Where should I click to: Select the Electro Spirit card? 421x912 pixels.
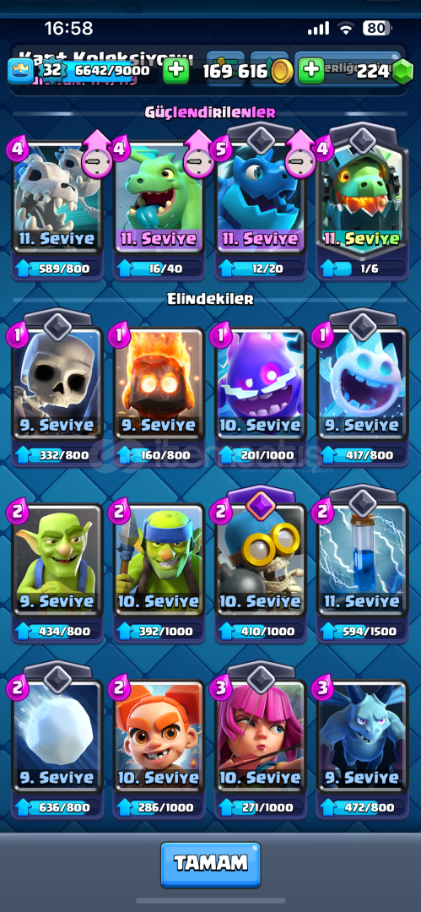coord(261,395)
